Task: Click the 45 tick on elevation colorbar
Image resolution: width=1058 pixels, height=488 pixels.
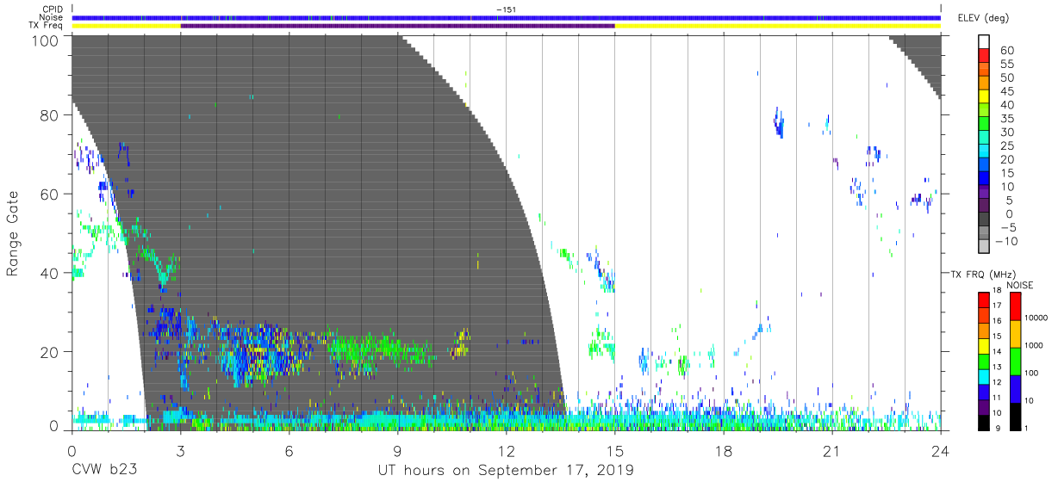Action: point(1005,92)
